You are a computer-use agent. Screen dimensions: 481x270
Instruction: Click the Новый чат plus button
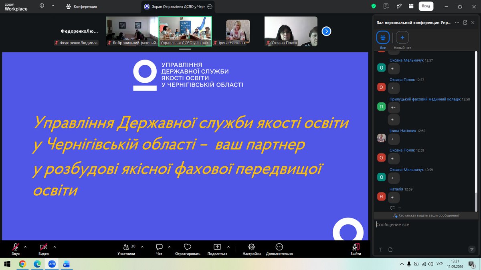click(402, 38)
